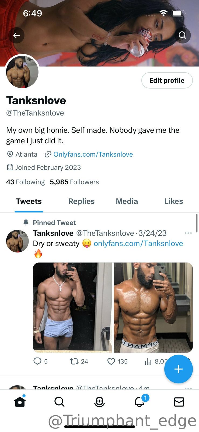Tap the compose new tweet button

tap(179, 369)
